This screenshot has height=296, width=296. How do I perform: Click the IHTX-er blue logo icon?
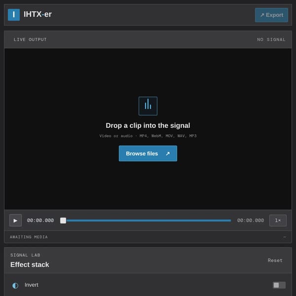pyautogui.click(x=14, y=15)
